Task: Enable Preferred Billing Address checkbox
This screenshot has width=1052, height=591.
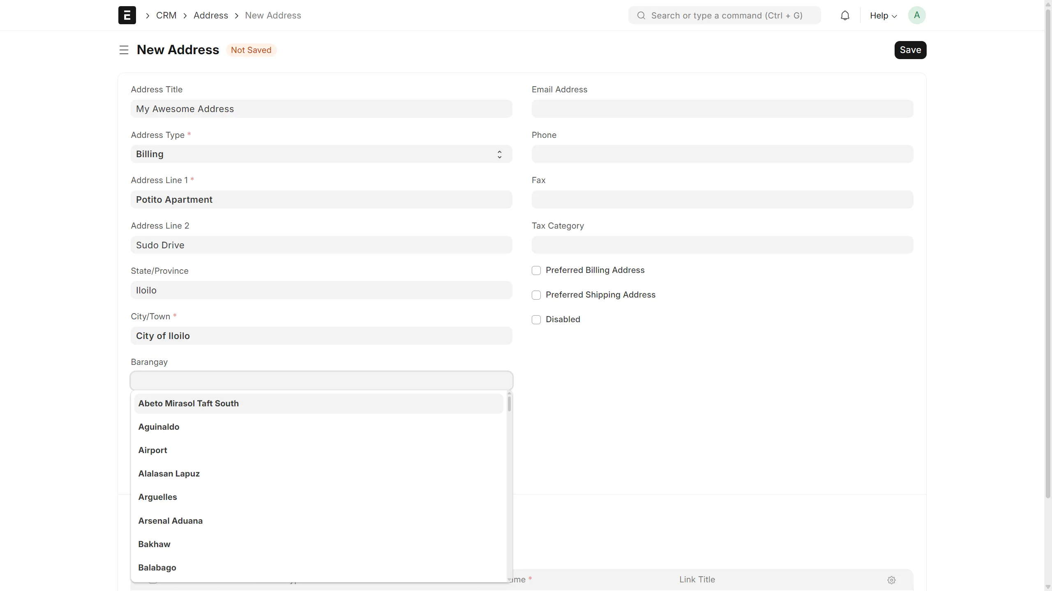Action: 536,270
